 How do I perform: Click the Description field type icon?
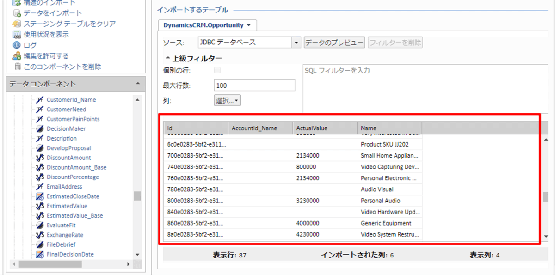40,139
